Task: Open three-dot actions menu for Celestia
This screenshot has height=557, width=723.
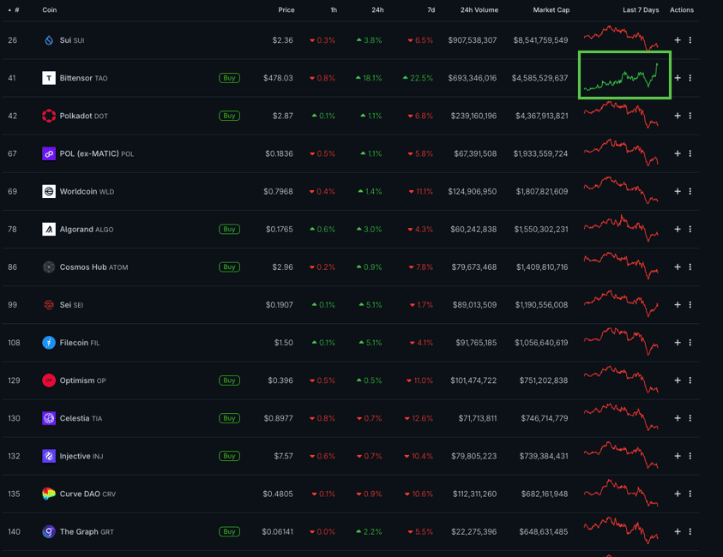Action: pos(690,418)
